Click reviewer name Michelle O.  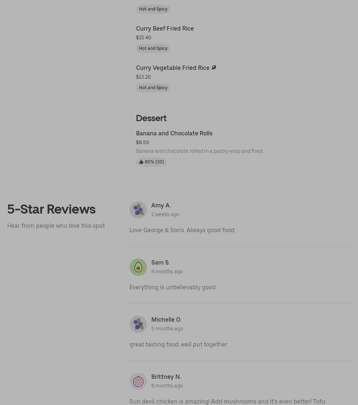[166, 319]
